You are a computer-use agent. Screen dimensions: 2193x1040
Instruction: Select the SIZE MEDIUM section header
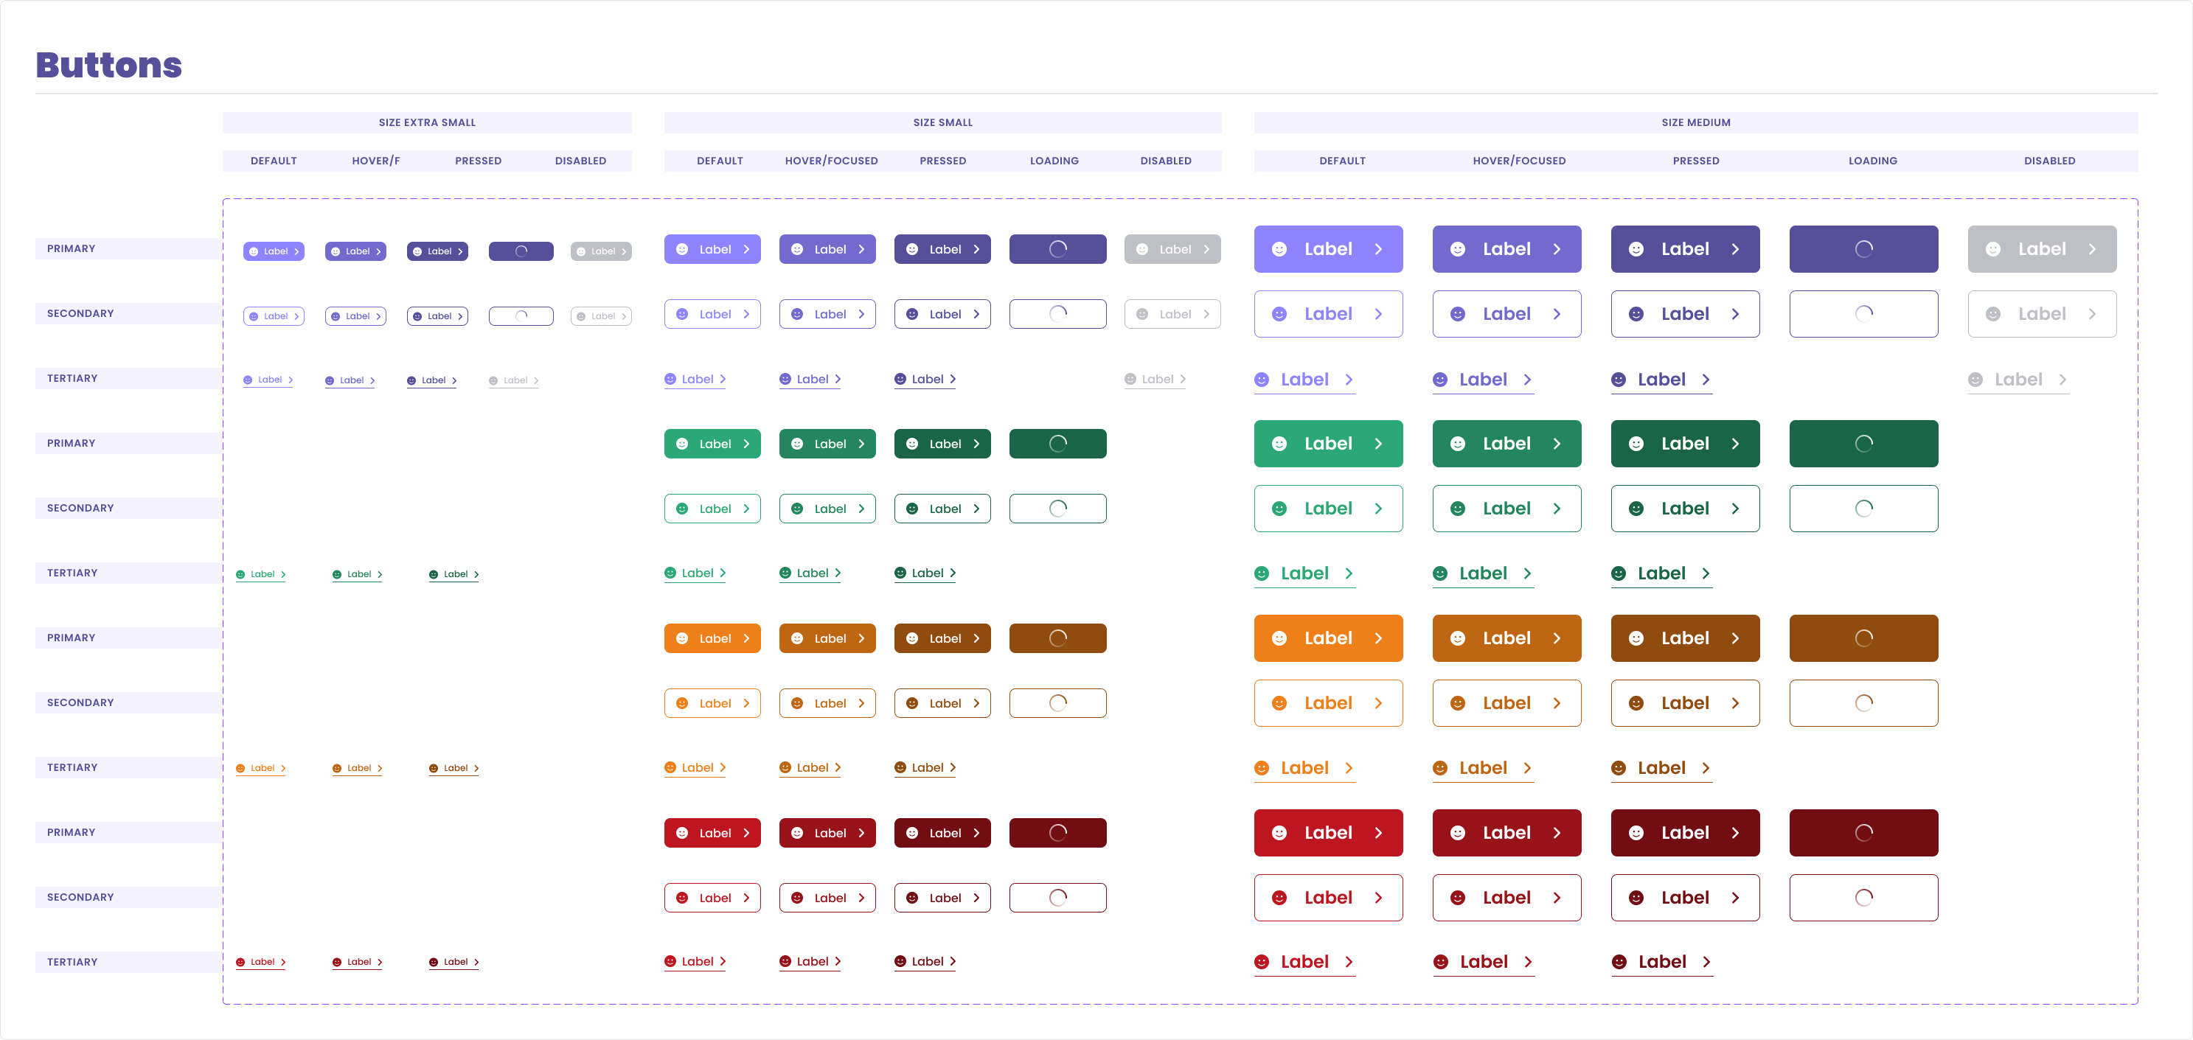pos(1695,122)
